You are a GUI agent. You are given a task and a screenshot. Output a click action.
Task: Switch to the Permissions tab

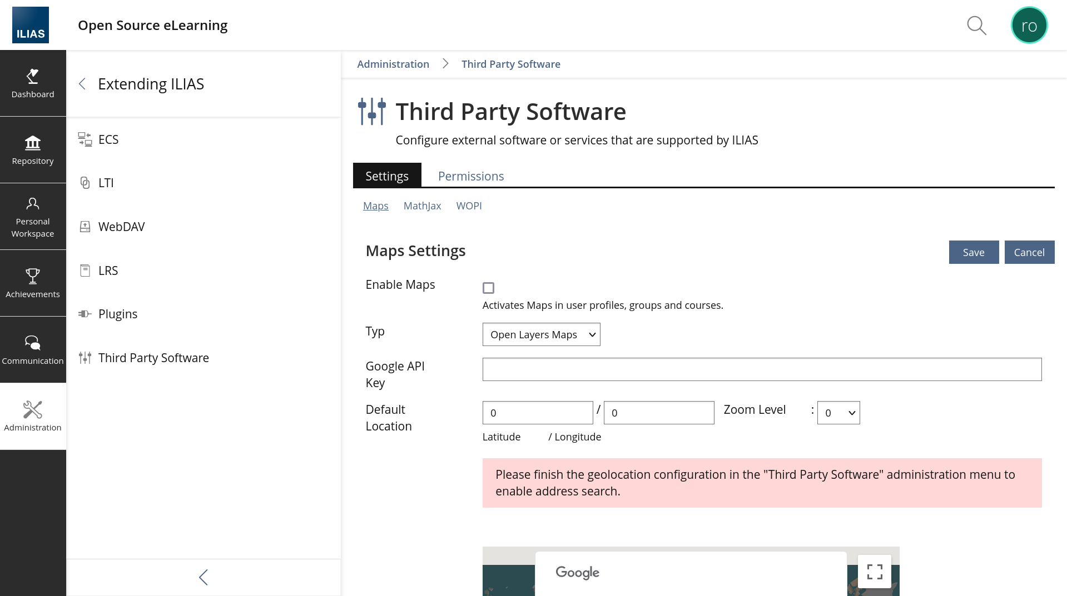pyautogui.click(x=470, y=176)
